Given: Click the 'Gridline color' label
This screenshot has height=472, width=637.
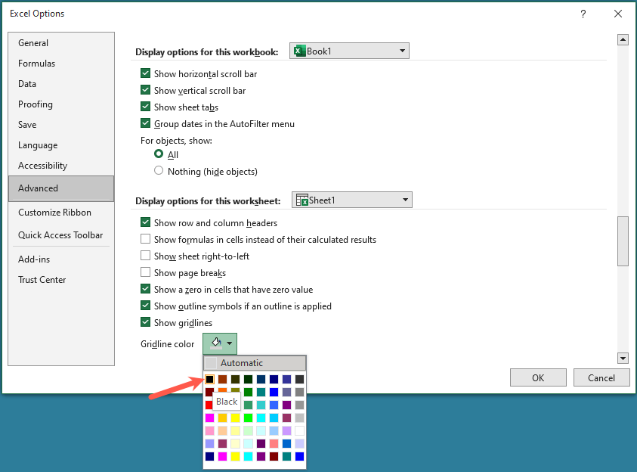Looking at the screenshot, I should coord(168,344).
